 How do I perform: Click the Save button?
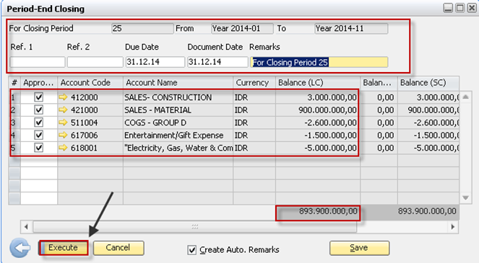pyautogui.click(x=359, y=248)
